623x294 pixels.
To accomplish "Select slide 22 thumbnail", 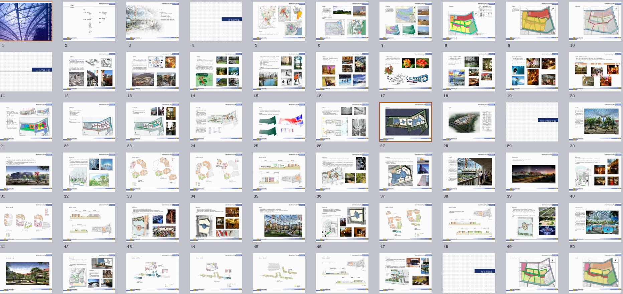I will 89,122.
